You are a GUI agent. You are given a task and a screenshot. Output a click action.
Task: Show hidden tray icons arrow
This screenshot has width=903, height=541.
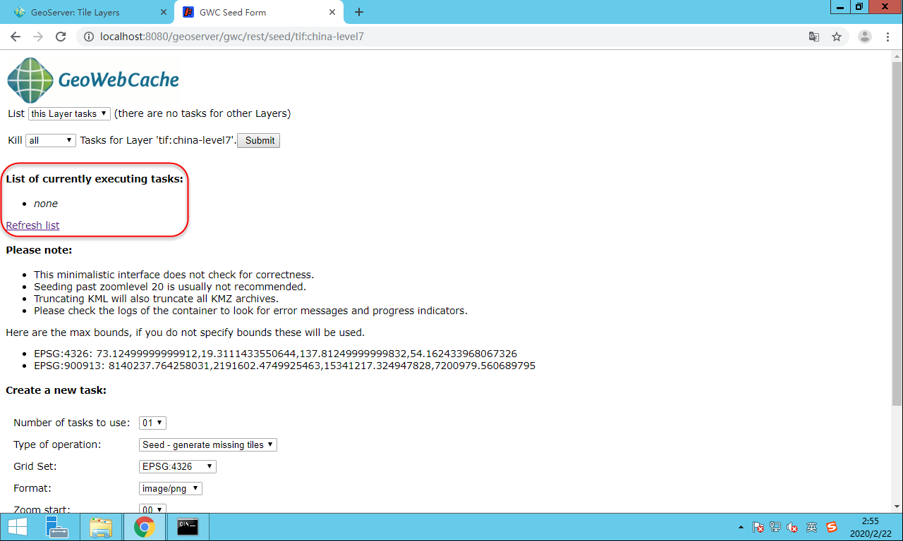pyautogui.click(x=741, y=527)
